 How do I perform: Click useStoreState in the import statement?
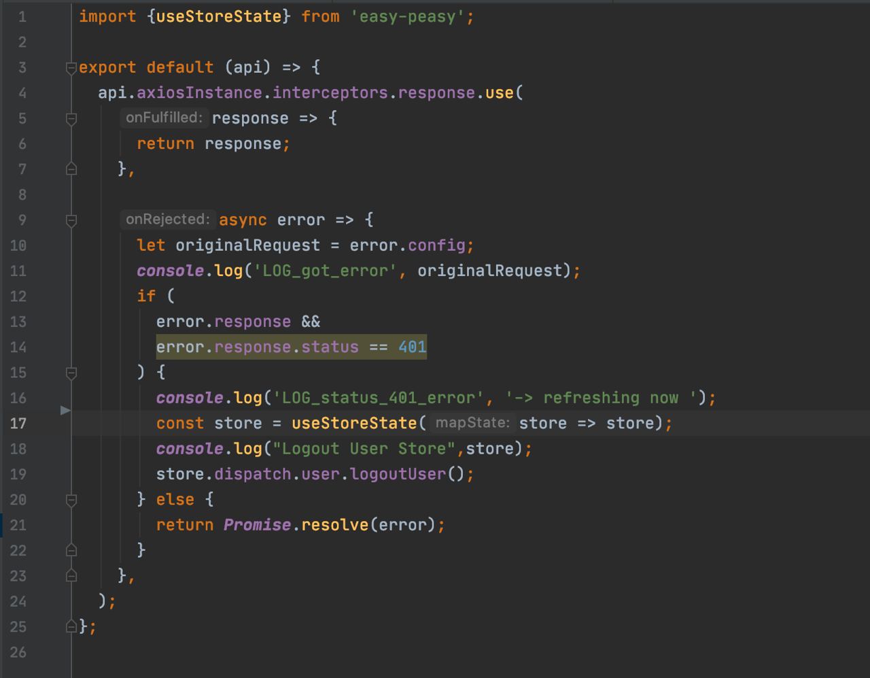pos(218,16)
